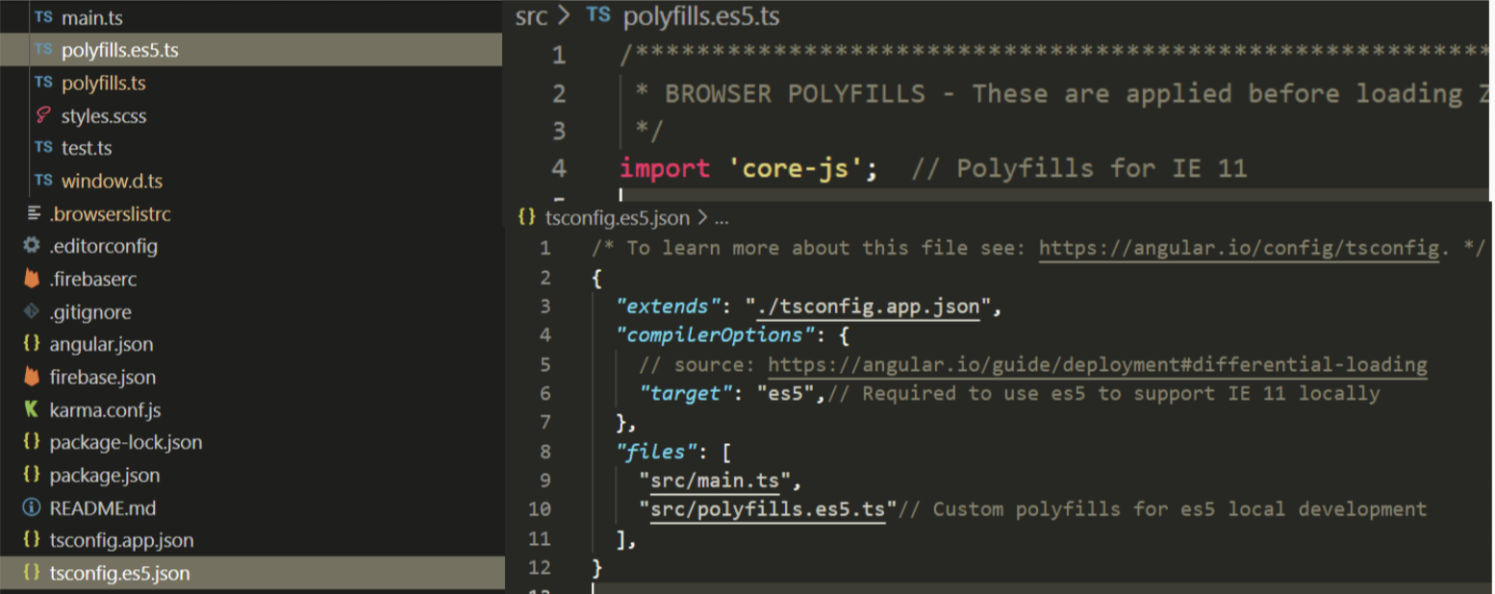Click the Firebase flame icon beside firebase.json
Screen dimensions: 1495x594
coord(32,377)
